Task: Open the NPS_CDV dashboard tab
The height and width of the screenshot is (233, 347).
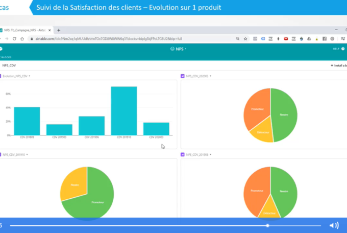Action: (9, 65)
